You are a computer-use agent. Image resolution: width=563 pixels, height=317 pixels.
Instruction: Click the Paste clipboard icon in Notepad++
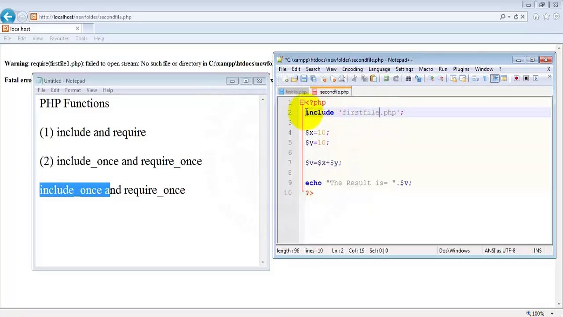(373, 78)
